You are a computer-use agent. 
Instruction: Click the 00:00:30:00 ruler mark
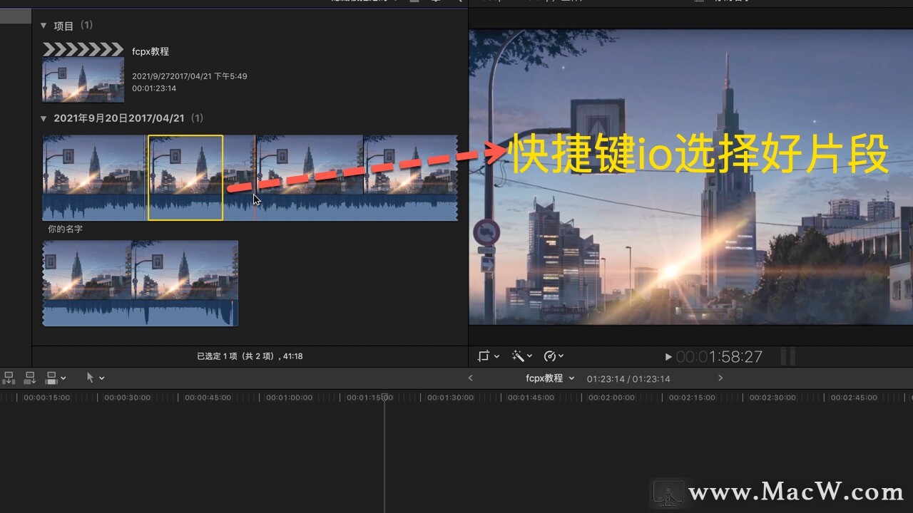coord(128,398)
